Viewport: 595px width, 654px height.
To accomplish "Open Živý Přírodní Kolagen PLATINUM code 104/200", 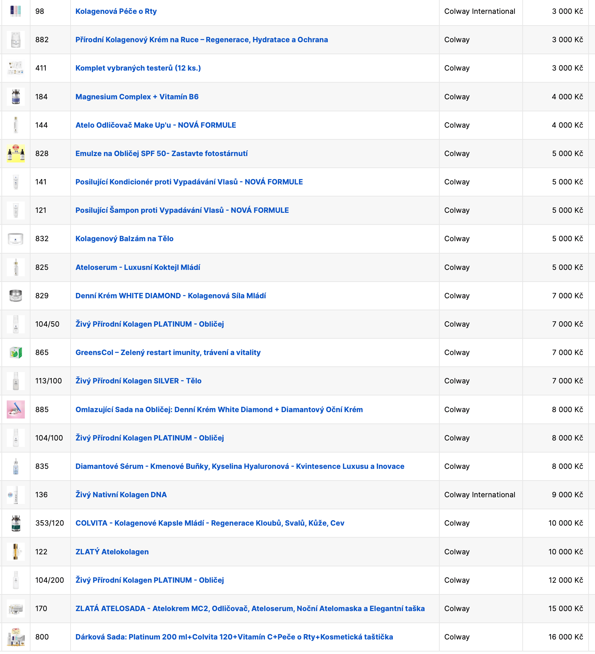I will (150, 580).
